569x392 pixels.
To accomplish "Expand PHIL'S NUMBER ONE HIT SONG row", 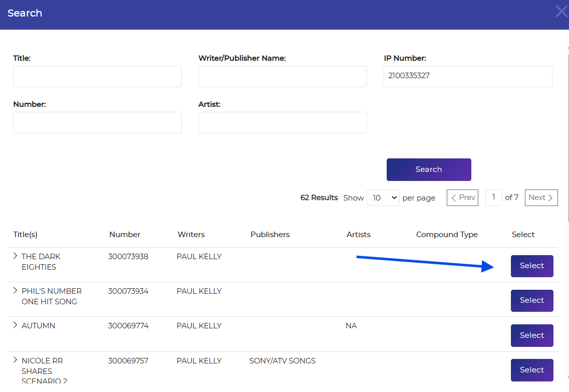I will (x=16, y=291).
